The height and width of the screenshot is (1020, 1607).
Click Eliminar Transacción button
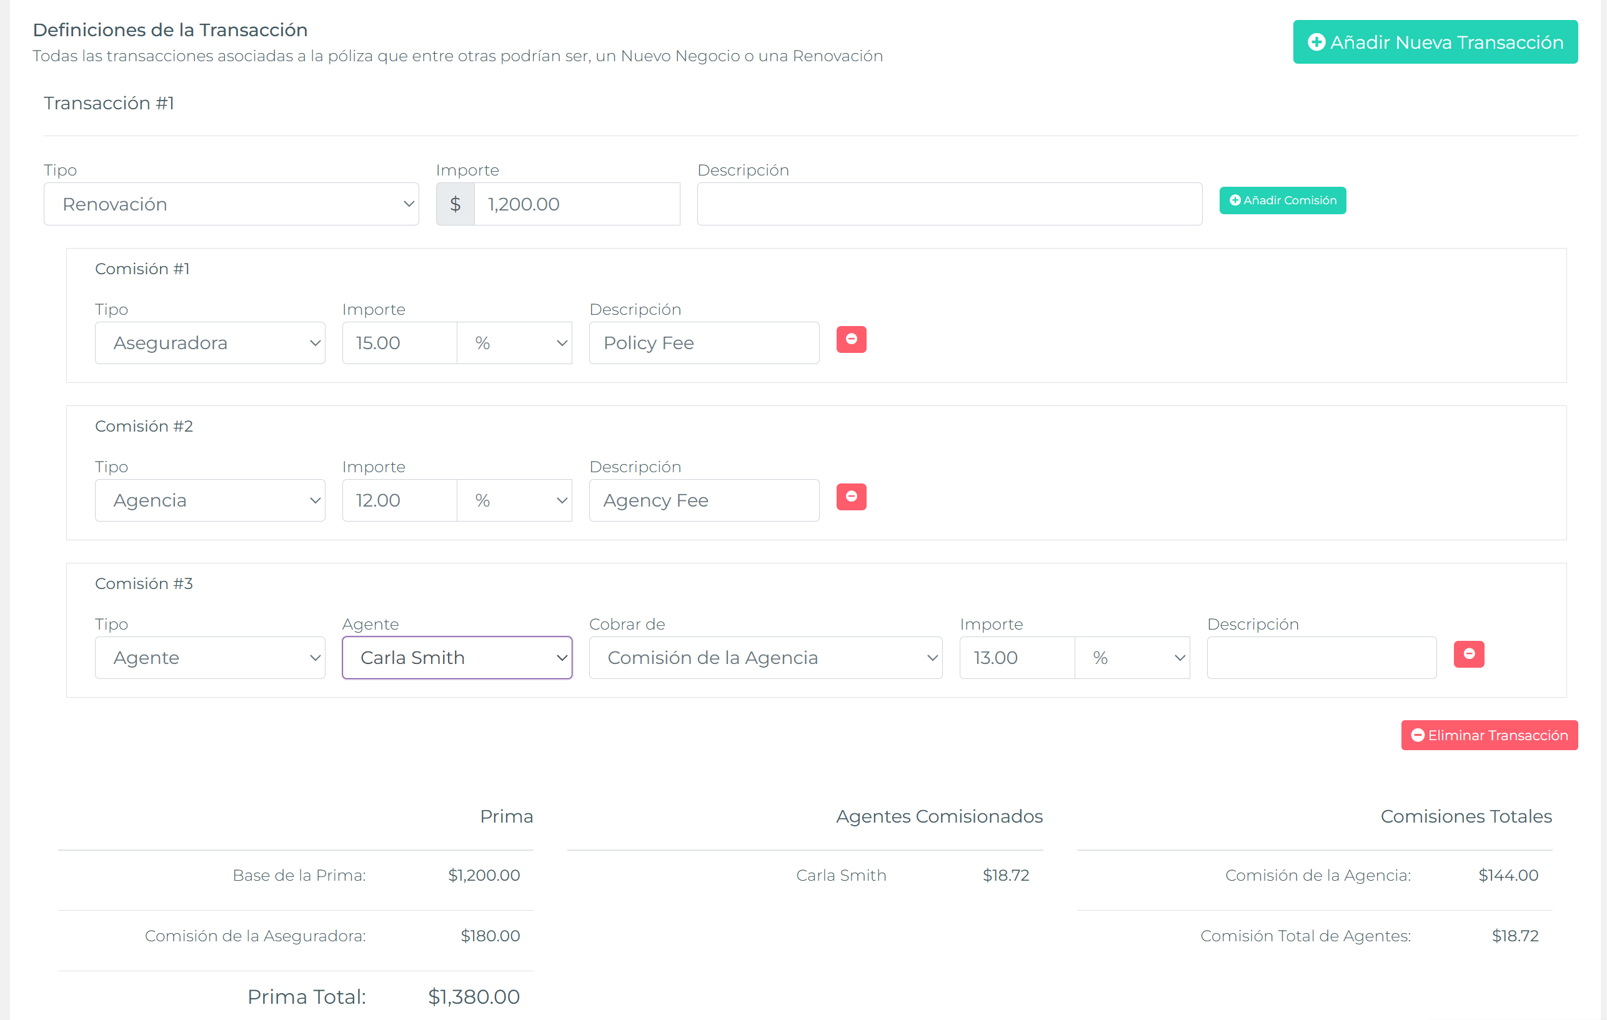[x=1489, y=735]
